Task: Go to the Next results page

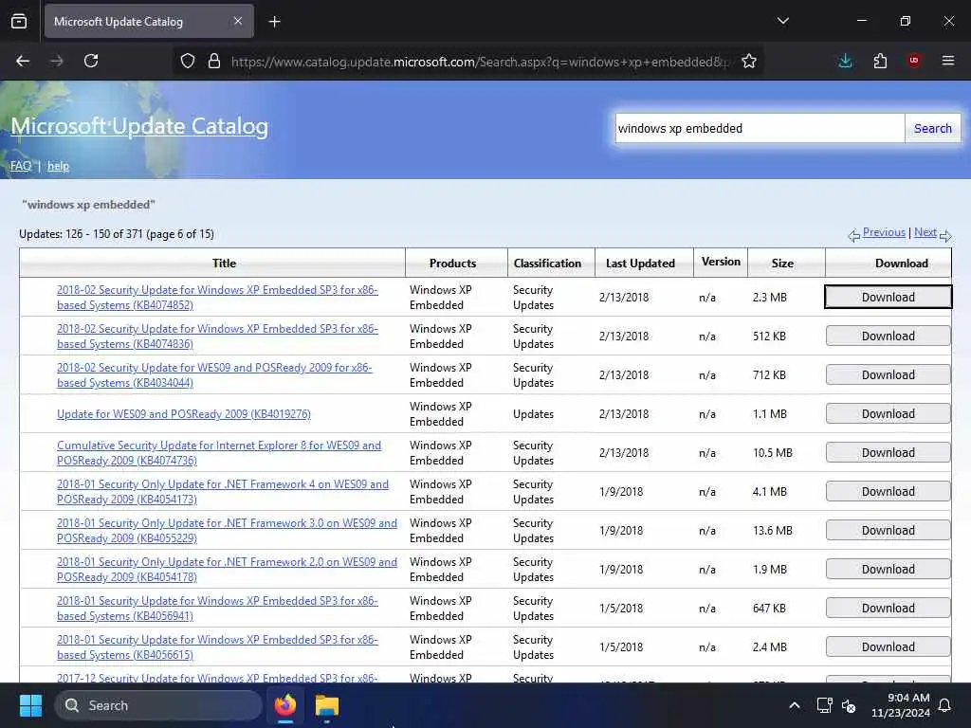Action: coord(925,232)
